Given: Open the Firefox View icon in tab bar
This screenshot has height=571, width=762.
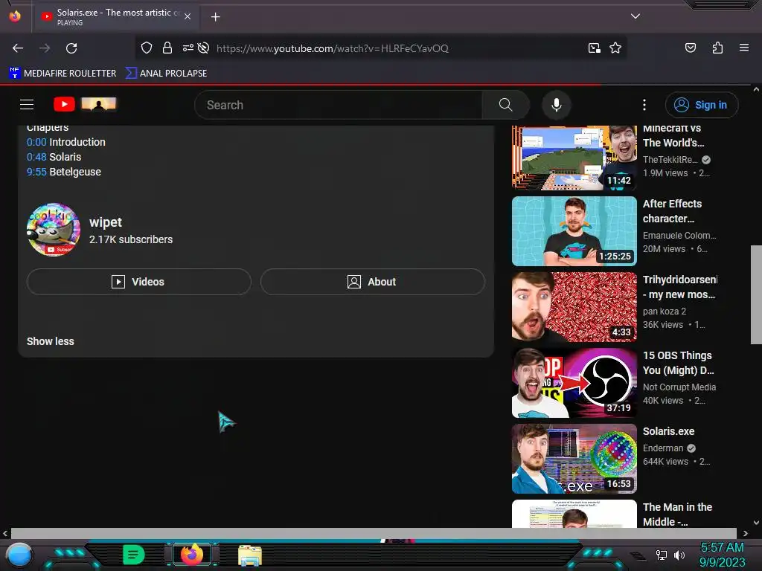Looking at the screenshot, I should 15,16.
